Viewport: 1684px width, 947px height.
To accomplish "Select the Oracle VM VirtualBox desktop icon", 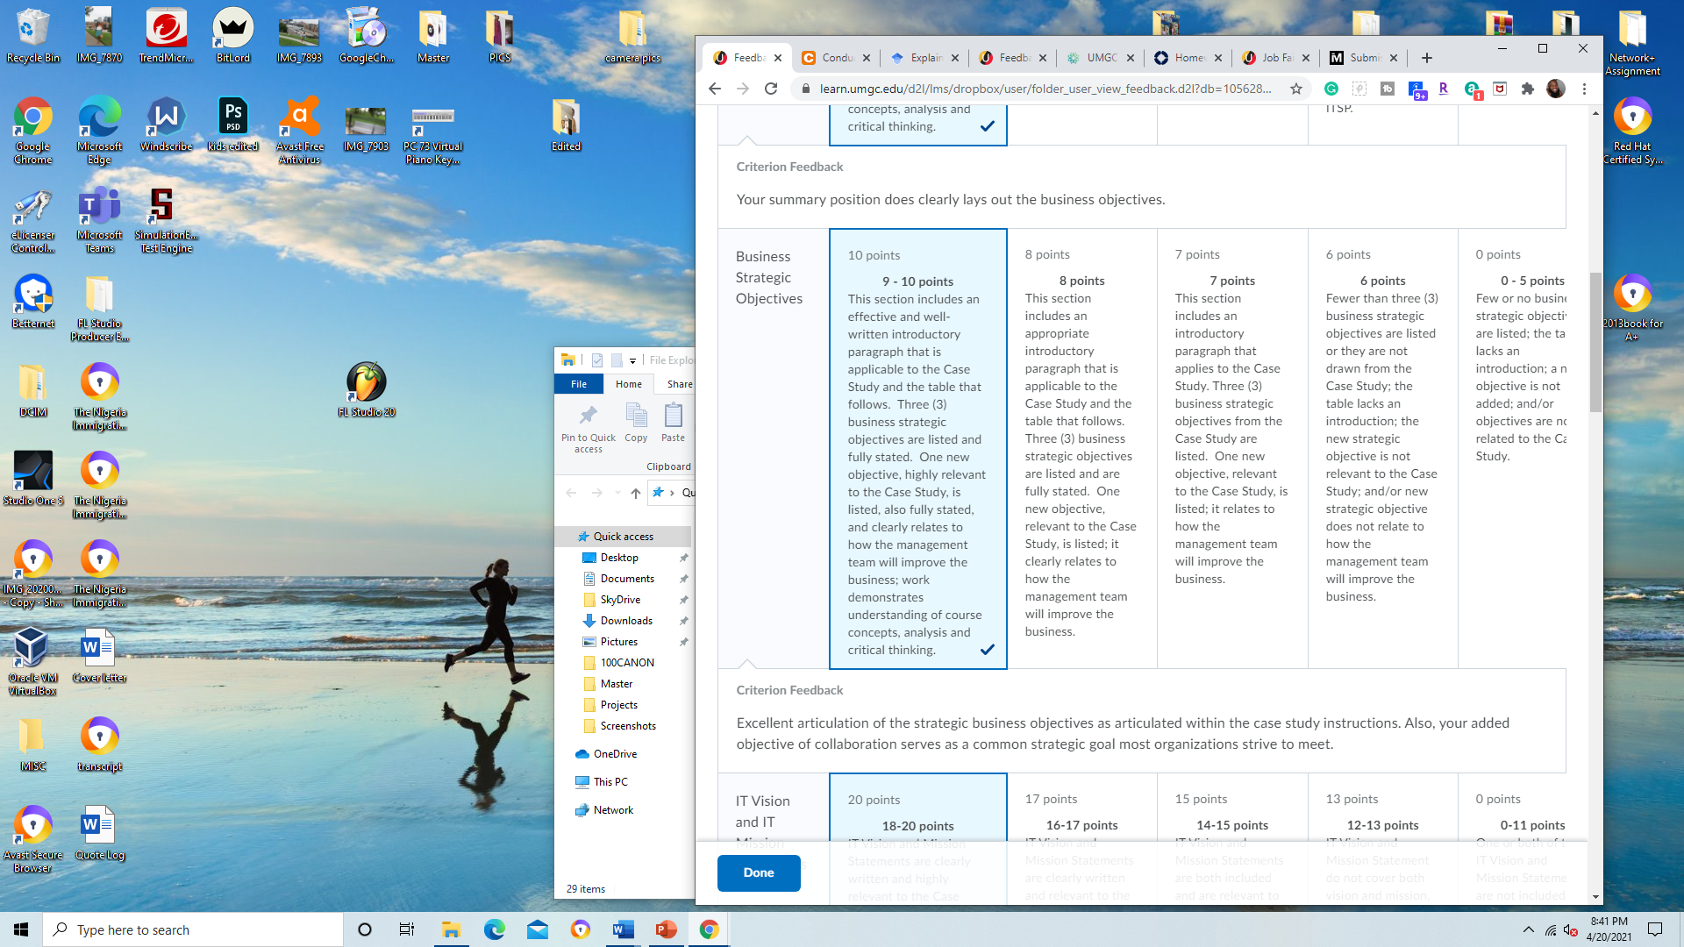I will click(32, 662).
